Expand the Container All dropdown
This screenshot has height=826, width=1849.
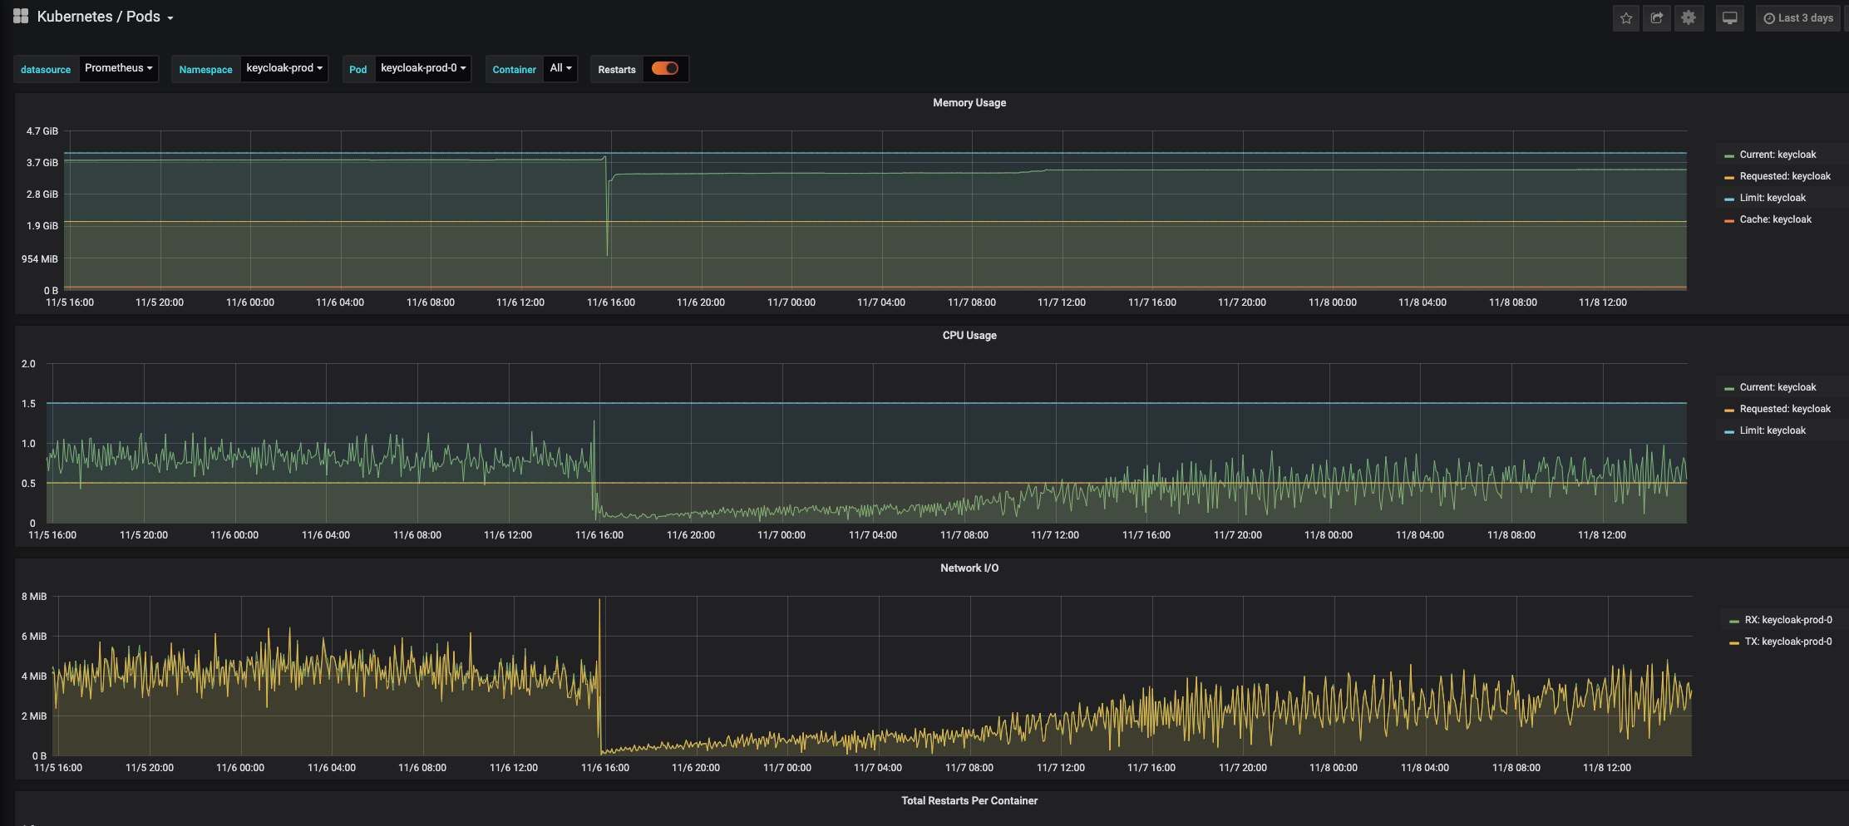coord(561,69)
